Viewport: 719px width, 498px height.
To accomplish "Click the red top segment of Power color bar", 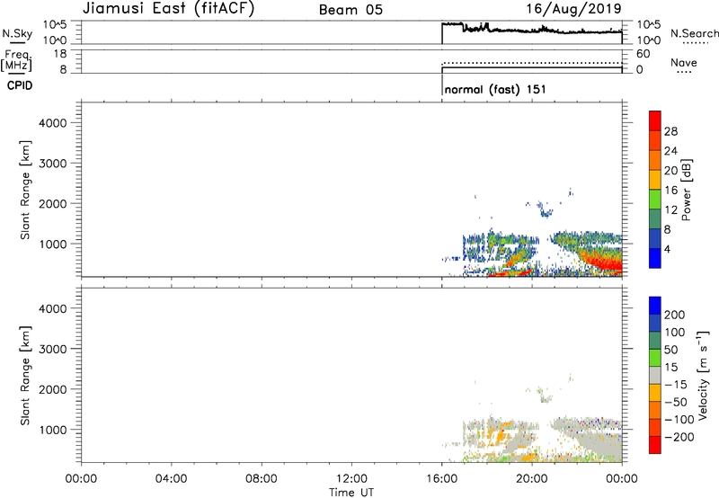I will click(655, 120).
